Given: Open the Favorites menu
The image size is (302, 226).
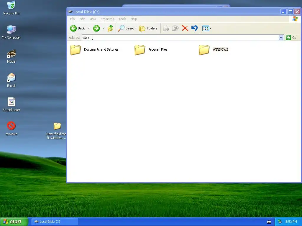Looking at the screenshot, I should coord(107,19).
